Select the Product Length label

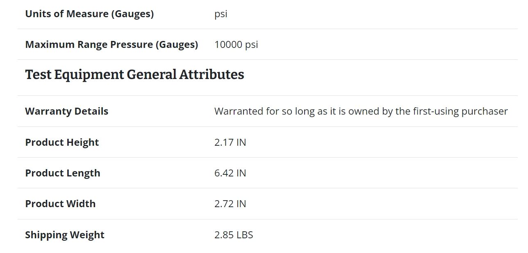[63, 173]
